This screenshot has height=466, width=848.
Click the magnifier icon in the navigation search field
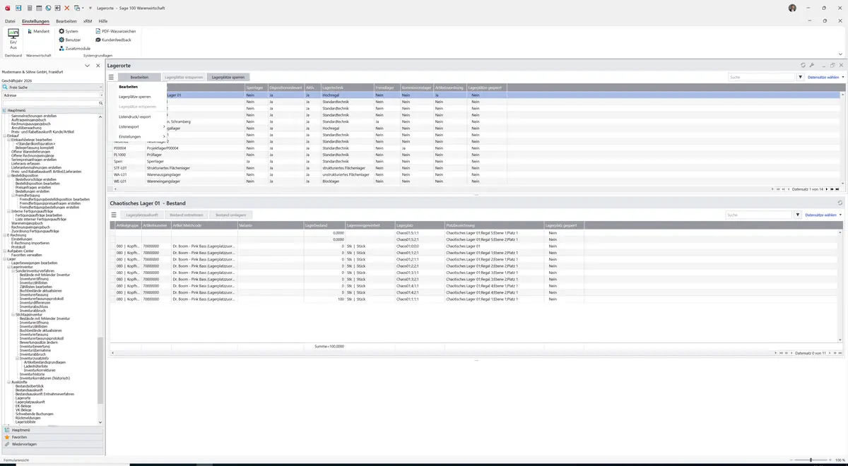(101, 103)
